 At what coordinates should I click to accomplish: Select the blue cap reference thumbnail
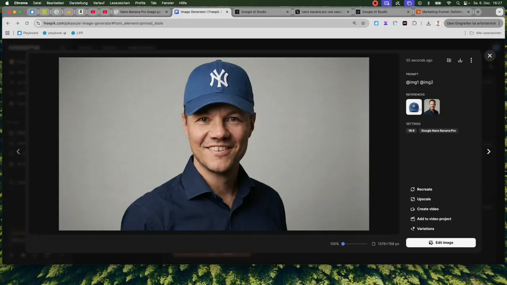pos(414,107)
